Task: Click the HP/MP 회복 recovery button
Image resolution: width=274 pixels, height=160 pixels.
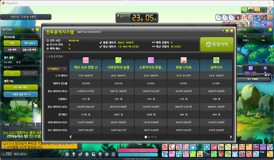Action: [x=21, y=88]
